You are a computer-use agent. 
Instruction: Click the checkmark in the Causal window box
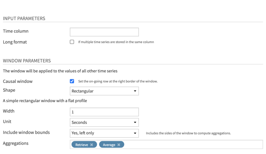[72, 81]
